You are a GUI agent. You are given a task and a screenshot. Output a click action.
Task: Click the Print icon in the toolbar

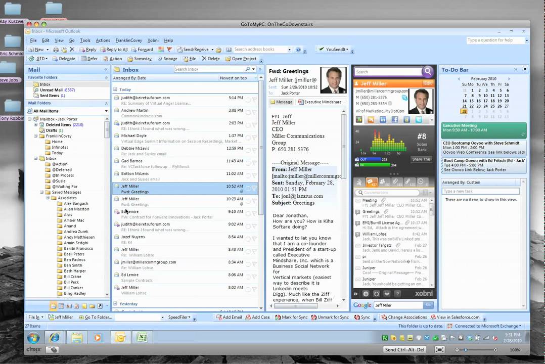tap(56, 50)
